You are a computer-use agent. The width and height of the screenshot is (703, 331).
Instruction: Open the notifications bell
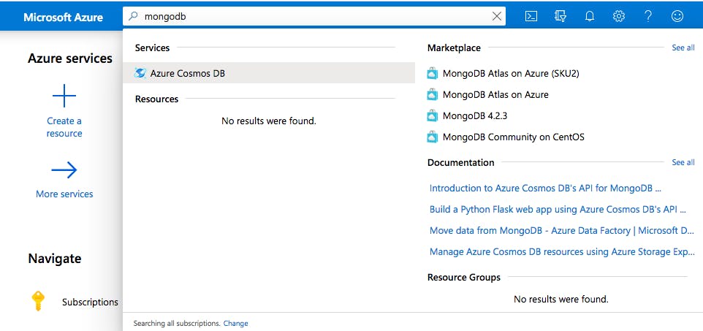(x=590, y=17)
